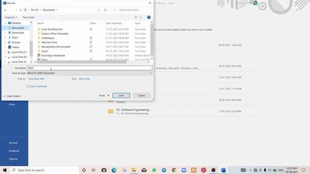The image size is (310, 174).
Task: Select Local Disk (D:) in navigation tree
Action: tap(19, 57)
